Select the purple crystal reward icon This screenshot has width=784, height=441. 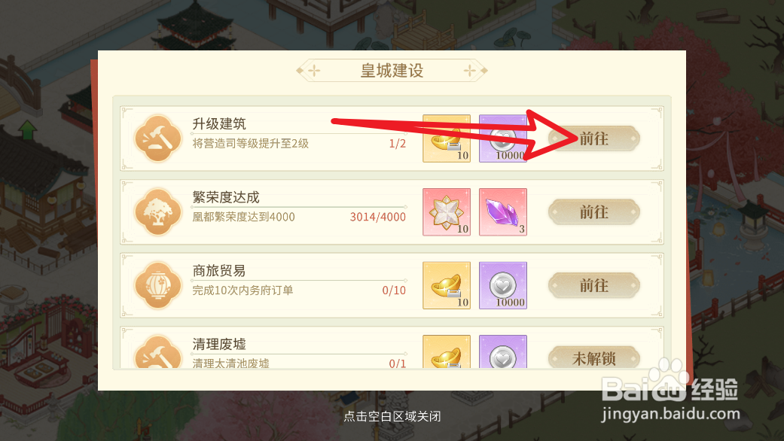point(503,211)
